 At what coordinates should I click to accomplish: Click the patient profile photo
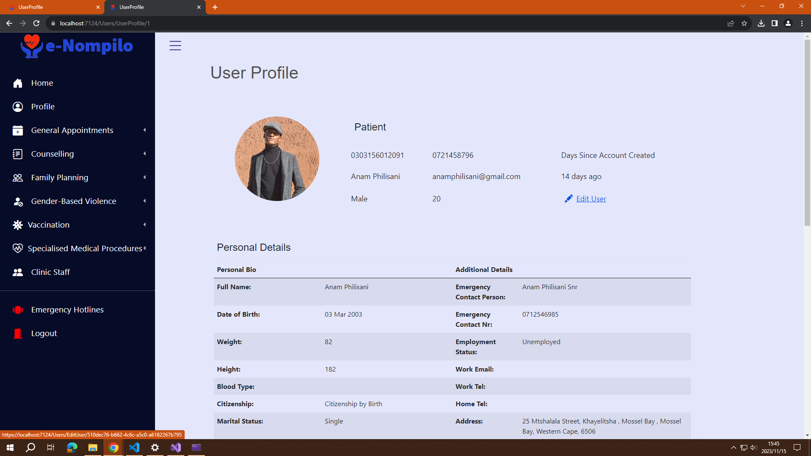pos(277,159)
